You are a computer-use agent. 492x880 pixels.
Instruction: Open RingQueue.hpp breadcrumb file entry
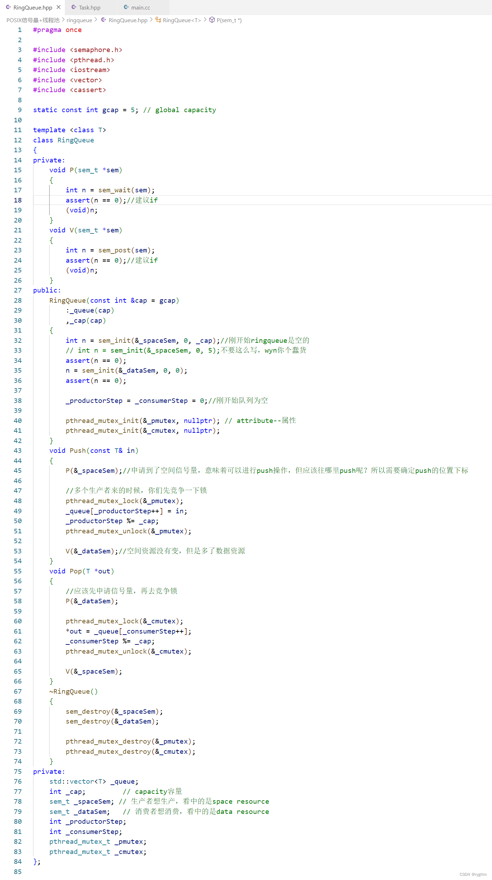click(128, 20)
